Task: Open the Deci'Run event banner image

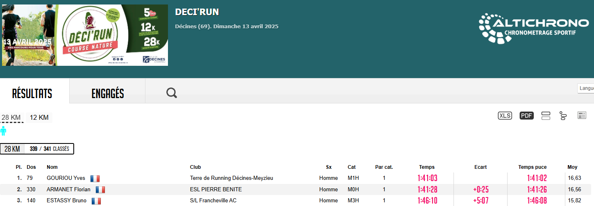Action: click(85, 35)
